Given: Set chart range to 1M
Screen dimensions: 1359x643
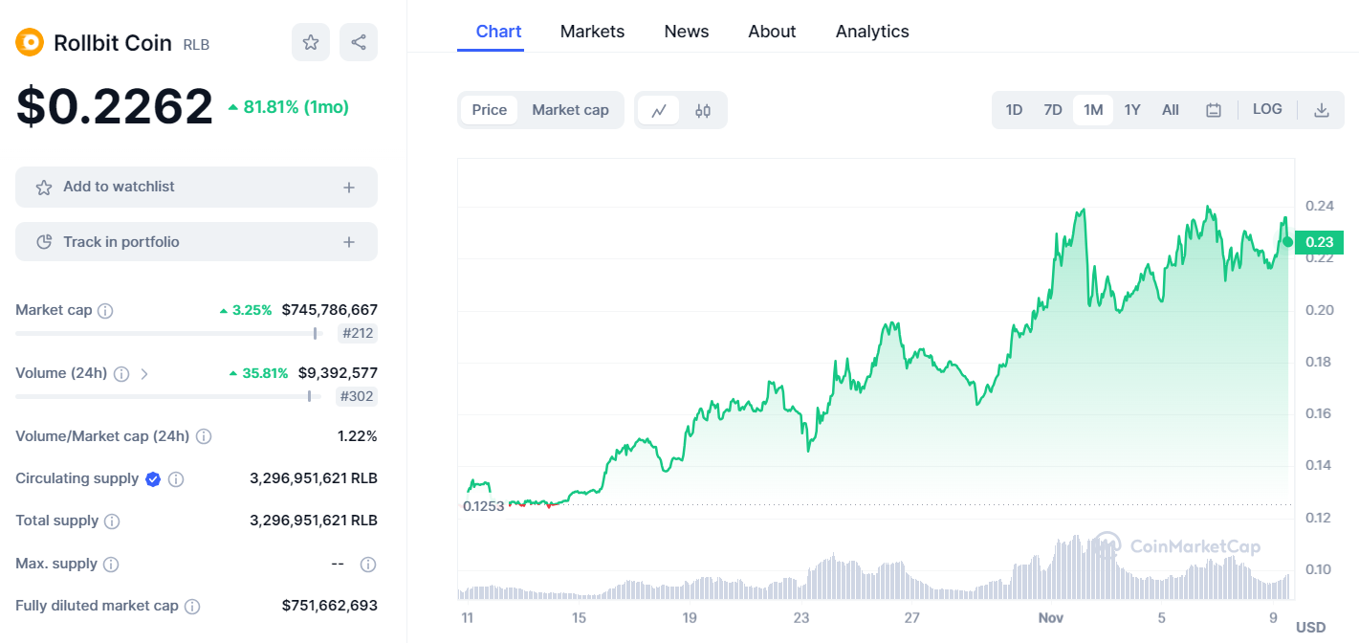Looking at the screenshot, I should 1093,110.
